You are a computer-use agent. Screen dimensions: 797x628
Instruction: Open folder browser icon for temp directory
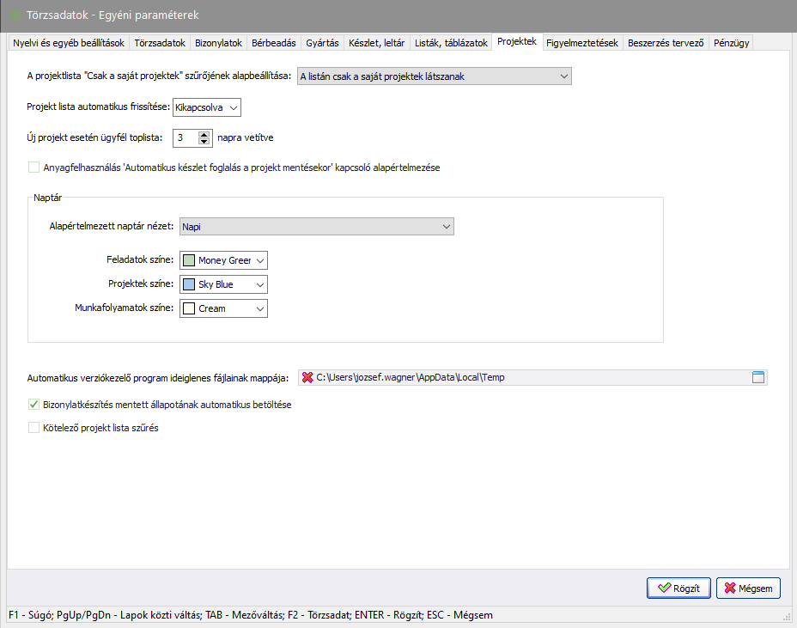coord(757,377)
